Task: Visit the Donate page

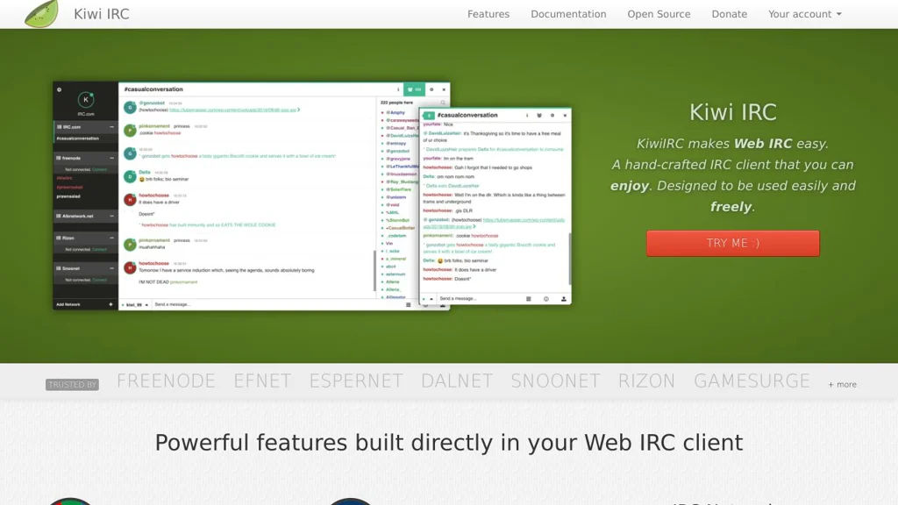Action: click(x=729, y=14)
